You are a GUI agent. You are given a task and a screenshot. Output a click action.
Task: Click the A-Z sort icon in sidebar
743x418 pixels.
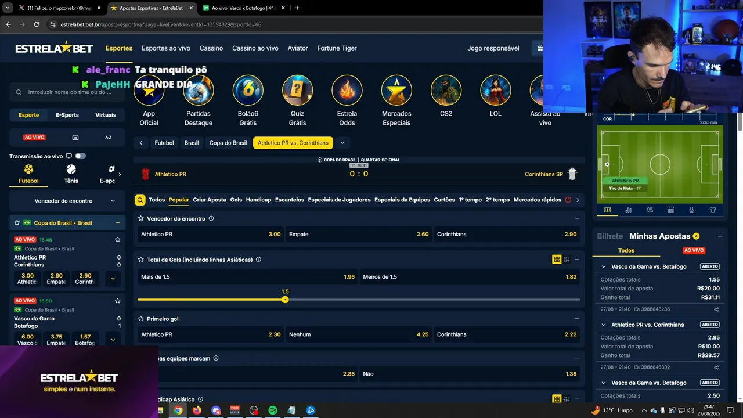pyautogui.click(x=109, y=138)
